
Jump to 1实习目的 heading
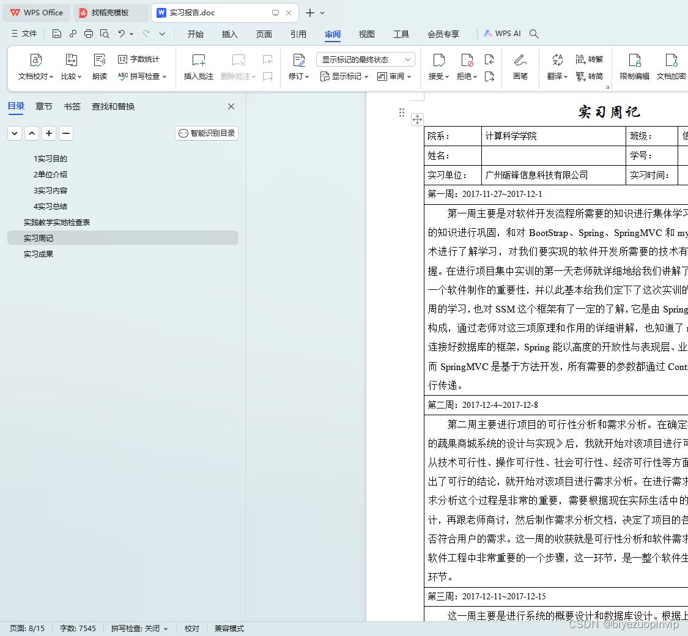pos(51,159)
